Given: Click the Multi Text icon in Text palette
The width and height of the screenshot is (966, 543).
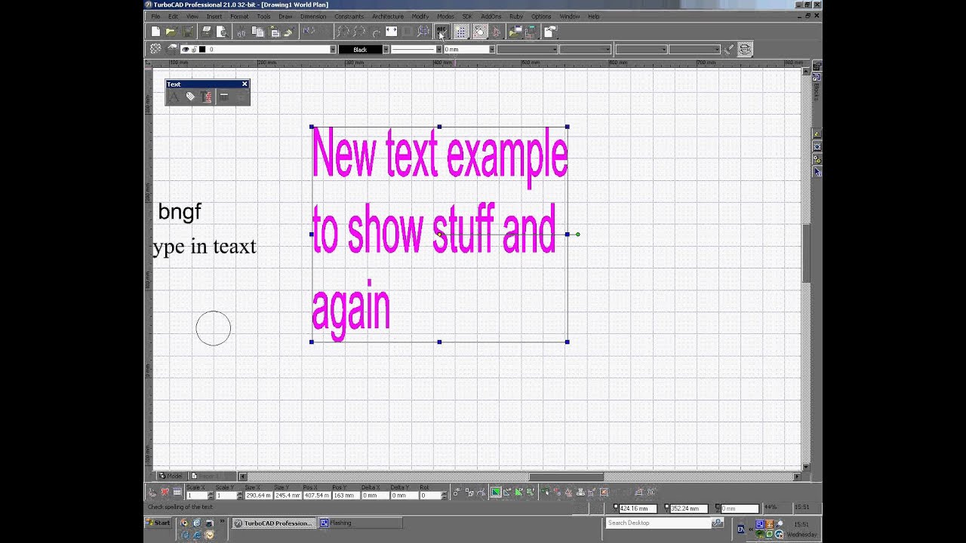Looking at the screenshot, I should [x=207, y=97].
